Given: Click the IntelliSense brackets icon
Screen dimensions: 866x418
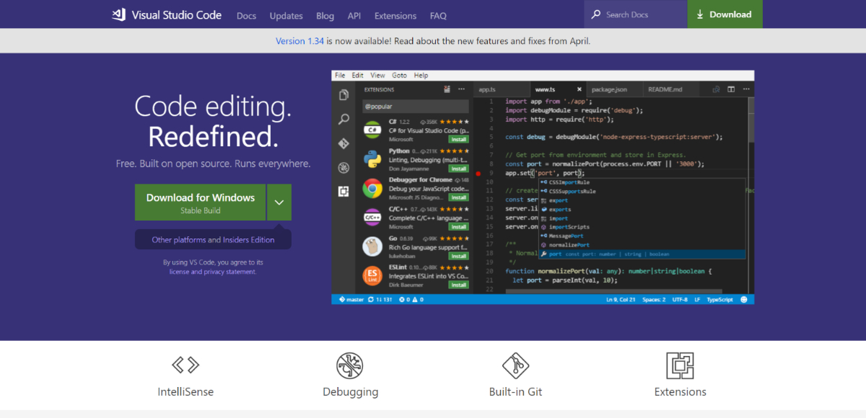Looking at the screenshot, I should tap(185, 365).
